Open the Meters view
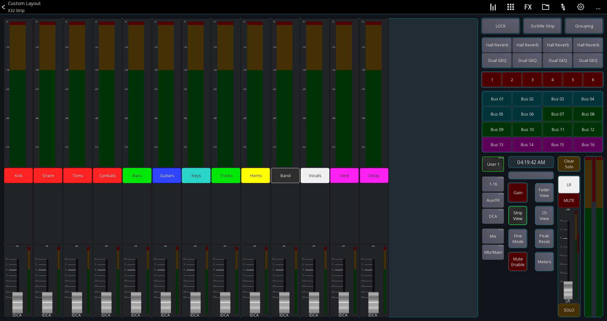Image resolution: width=607 pixels, height=321 pixels. [544, 262]
